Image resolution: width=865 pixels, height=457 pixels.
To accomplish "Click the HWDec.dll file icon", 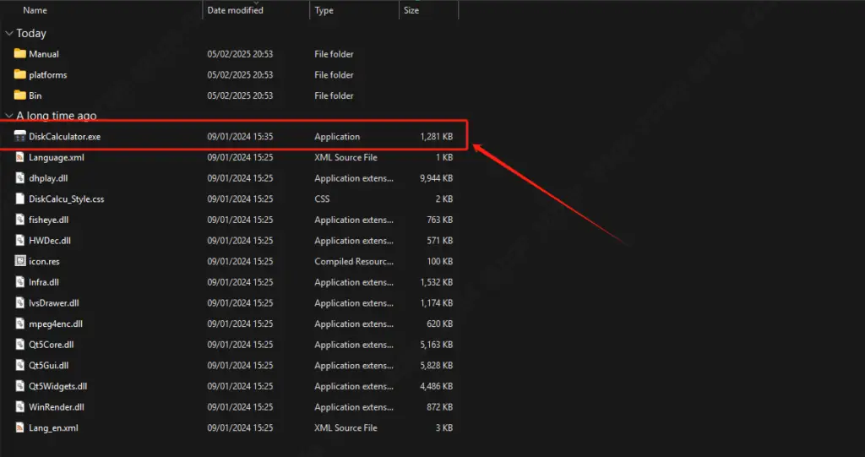I will [20, 241].
